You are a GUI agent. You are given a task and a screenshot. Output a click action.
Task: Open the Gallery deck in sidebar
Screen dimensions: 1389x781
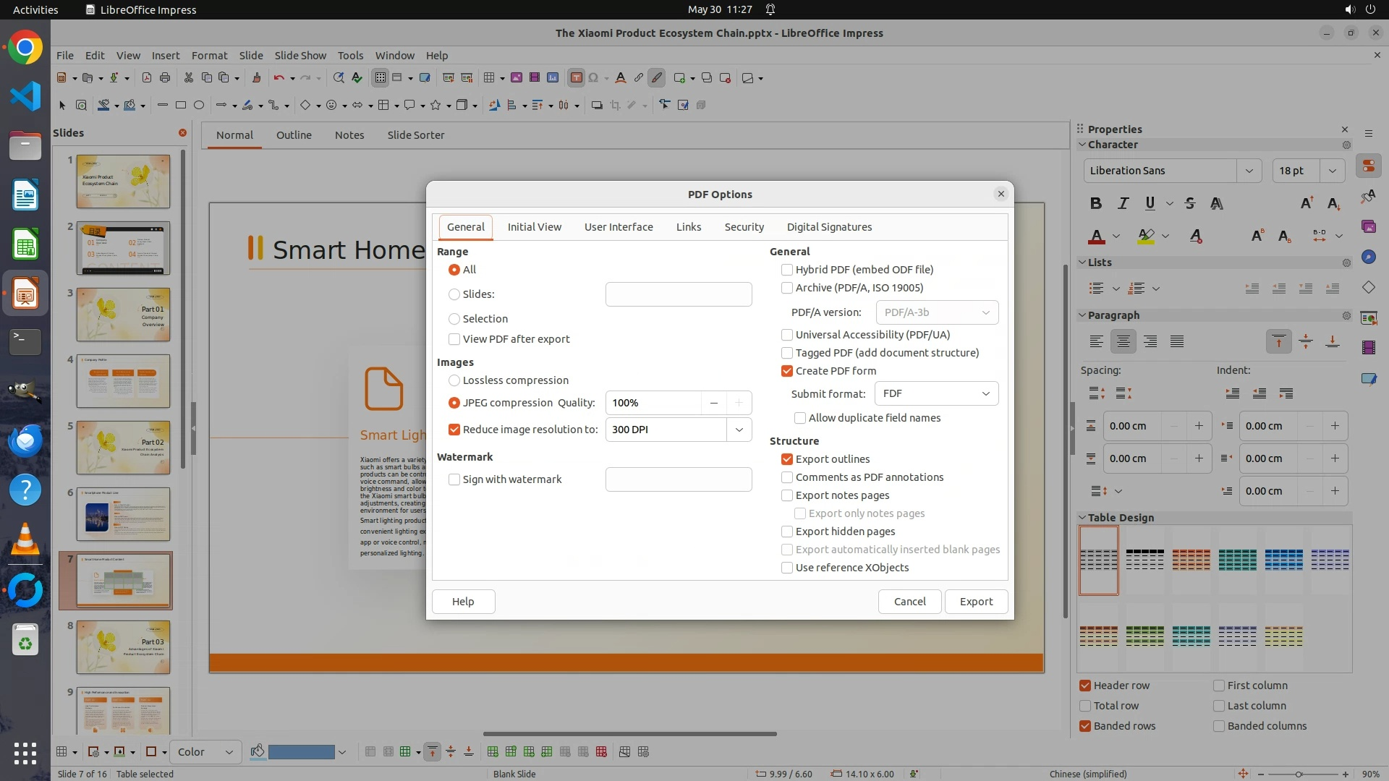tap(1368, 227)
